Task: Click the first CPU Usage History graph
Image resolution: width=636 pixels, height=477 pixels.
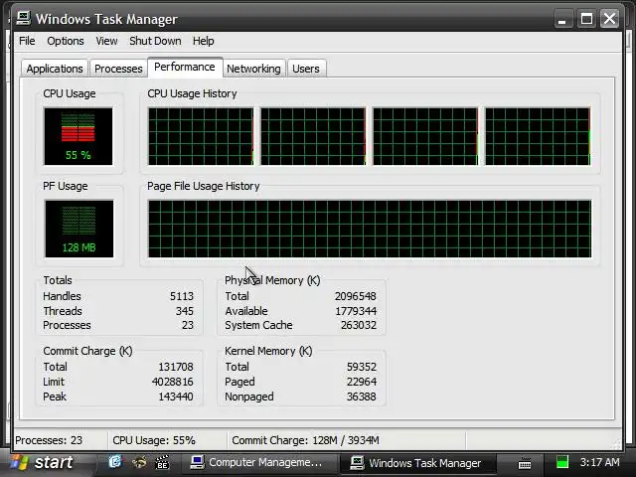Action: click(201, 136)
